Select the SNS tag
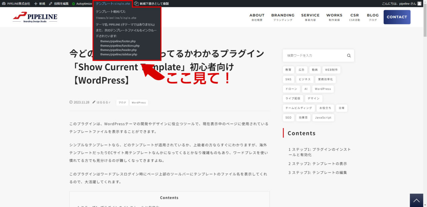This screenshot has height=207, width=427. click(288, 79)
